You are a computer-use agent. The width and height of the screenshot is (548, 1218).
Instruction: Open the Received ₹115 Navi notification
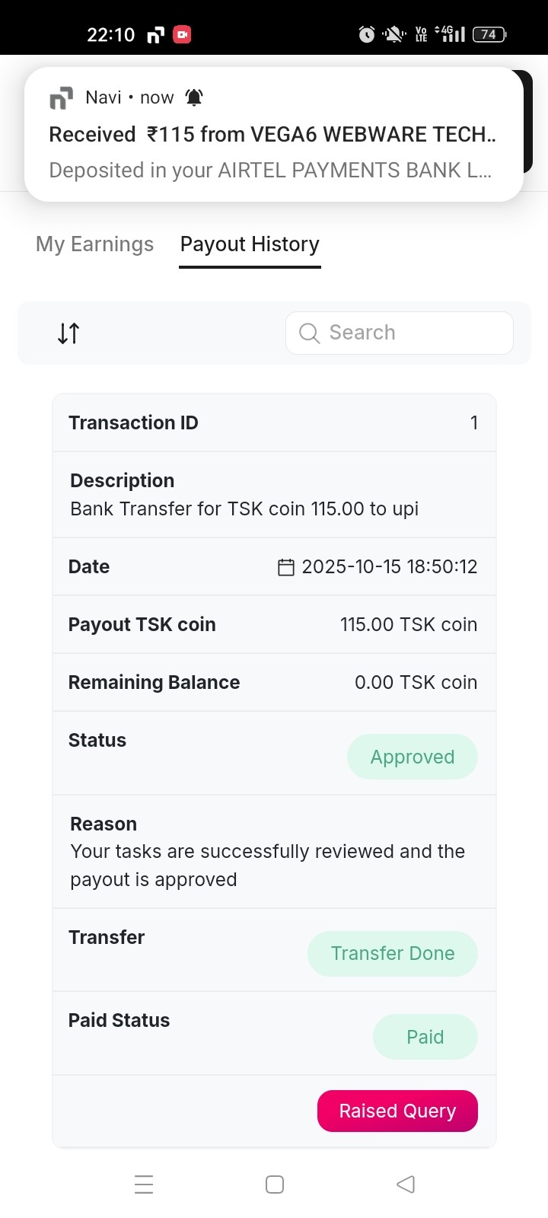click(x=274, y=152)
